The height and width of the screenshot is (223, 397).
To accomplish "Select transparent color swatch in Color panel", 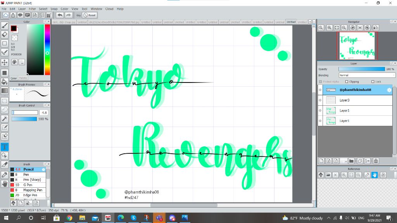I will [x=15, y=38].
